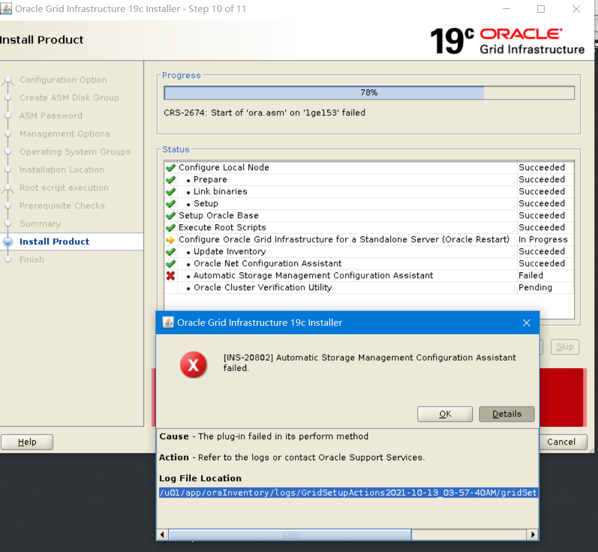Select the ASM Password step
The height and width of the screenshot is (552, 598).
(x=50, y=116)
